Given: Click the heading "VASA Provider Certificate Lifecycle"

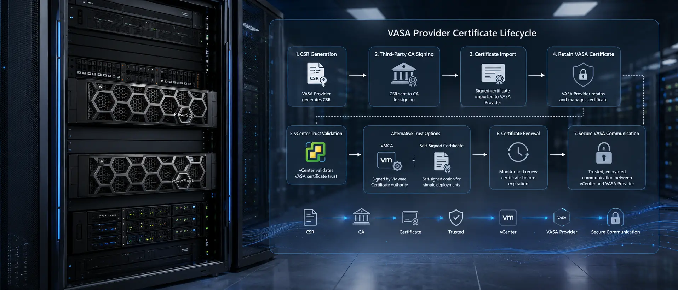Looking at the screenshot, I should pos(462,33).
